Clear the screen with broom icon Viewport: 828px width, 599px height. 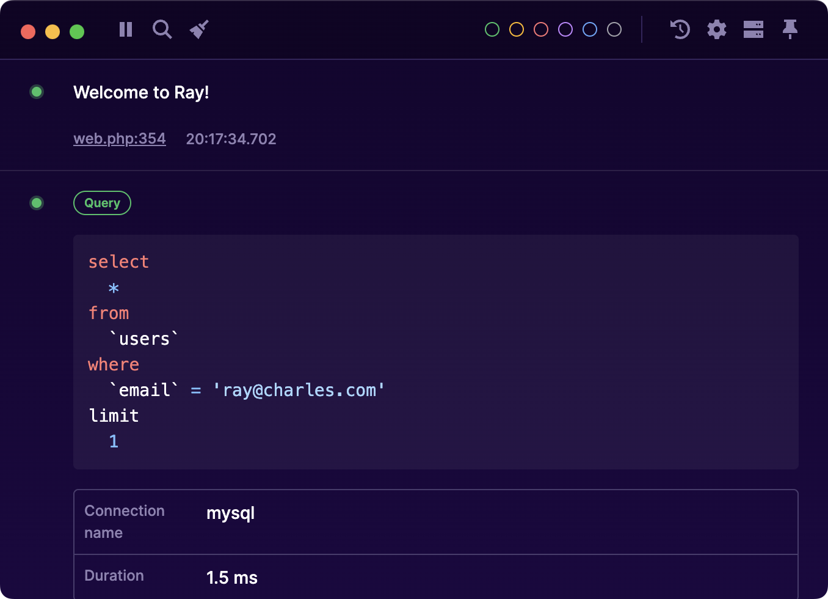coord(199,29)
